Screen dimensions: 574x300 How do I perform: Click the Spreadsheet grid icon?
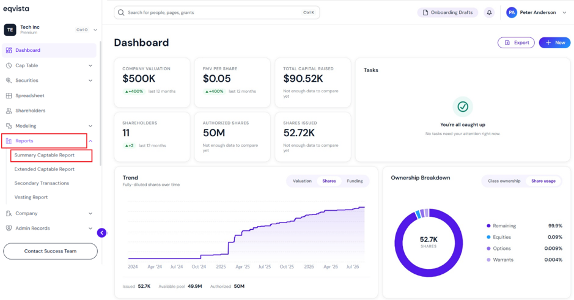pos(9,95)
